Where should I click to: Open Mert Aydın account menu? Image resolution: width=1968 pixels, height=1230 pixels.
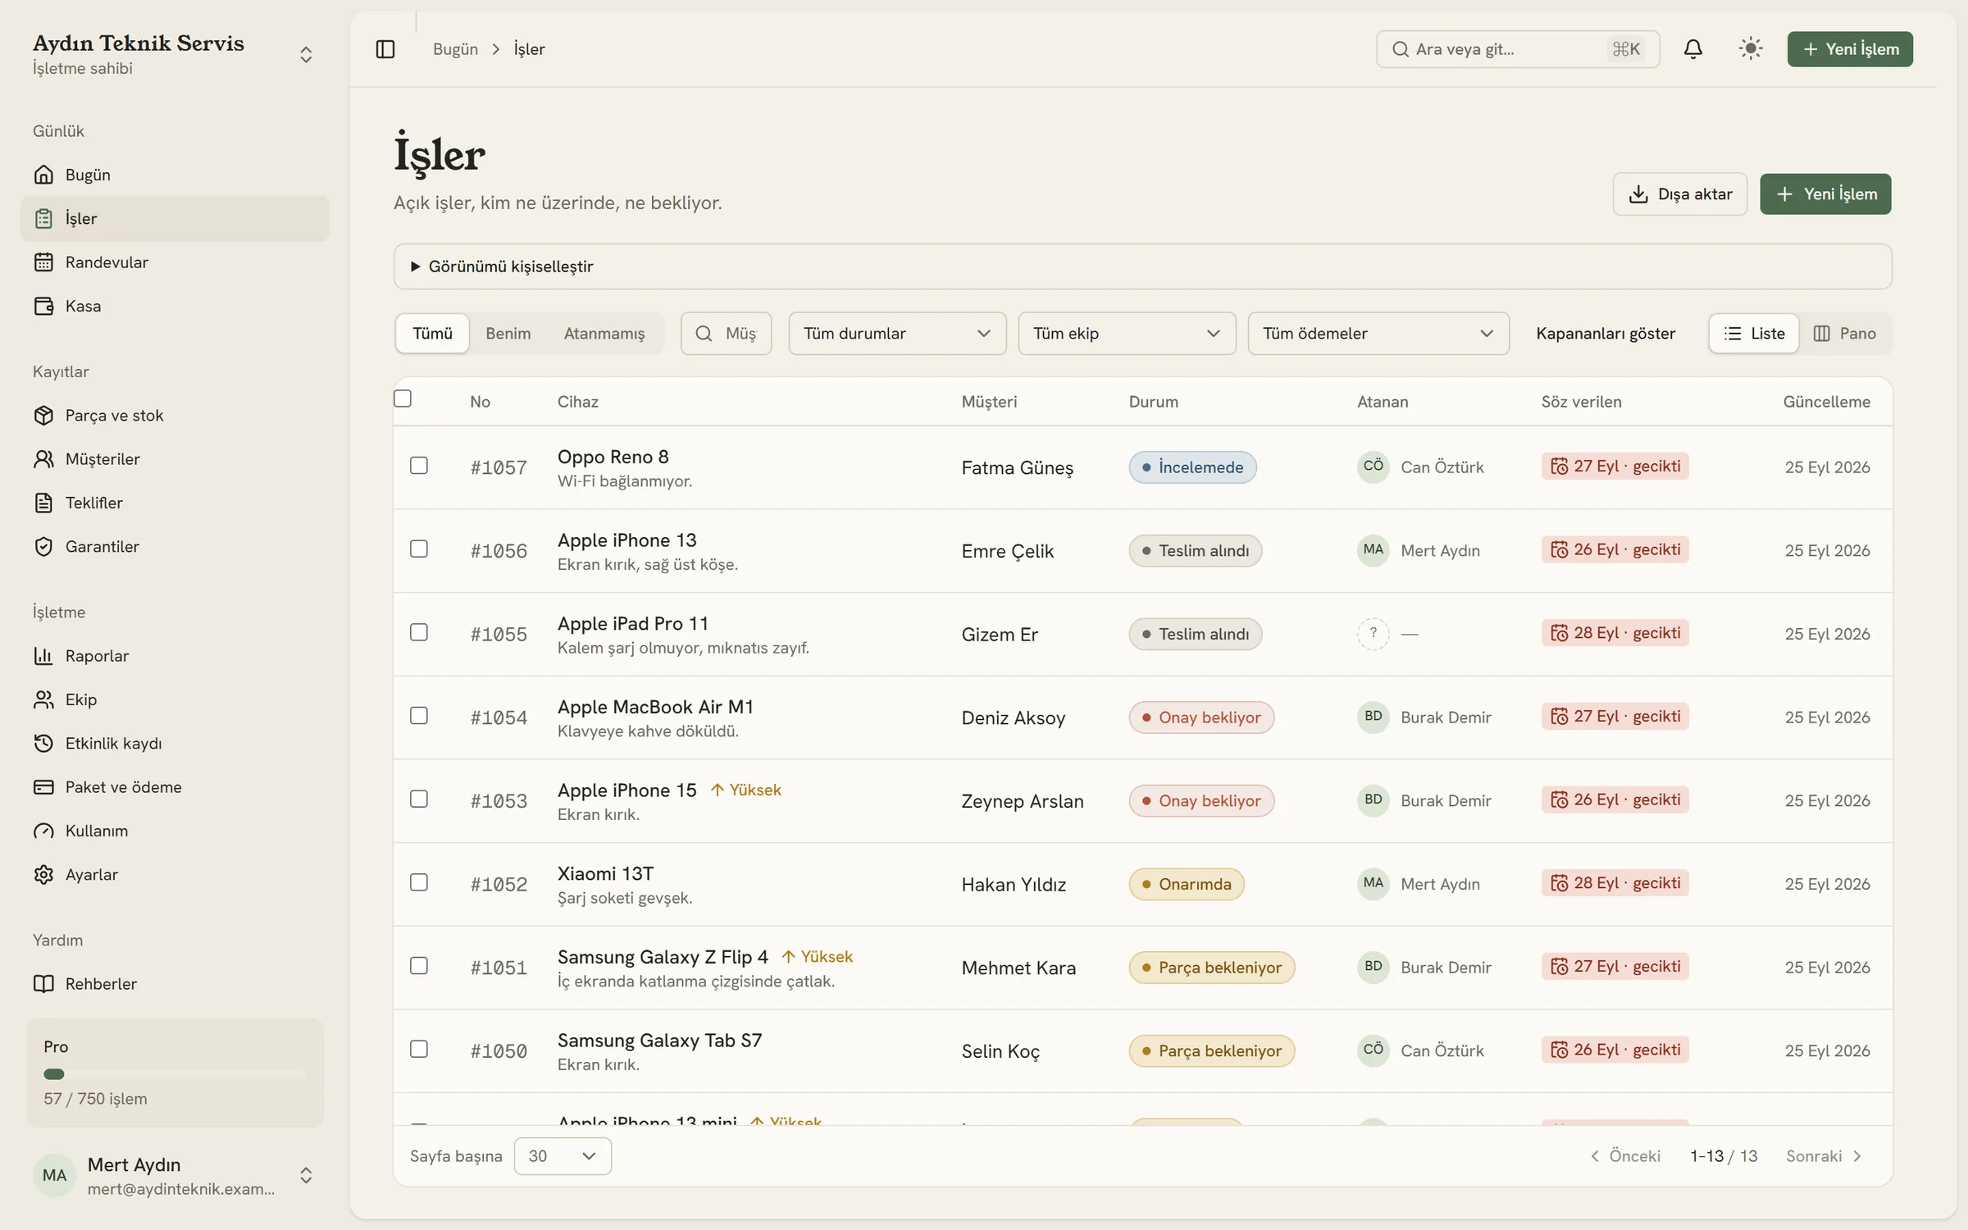point(174,1176)
